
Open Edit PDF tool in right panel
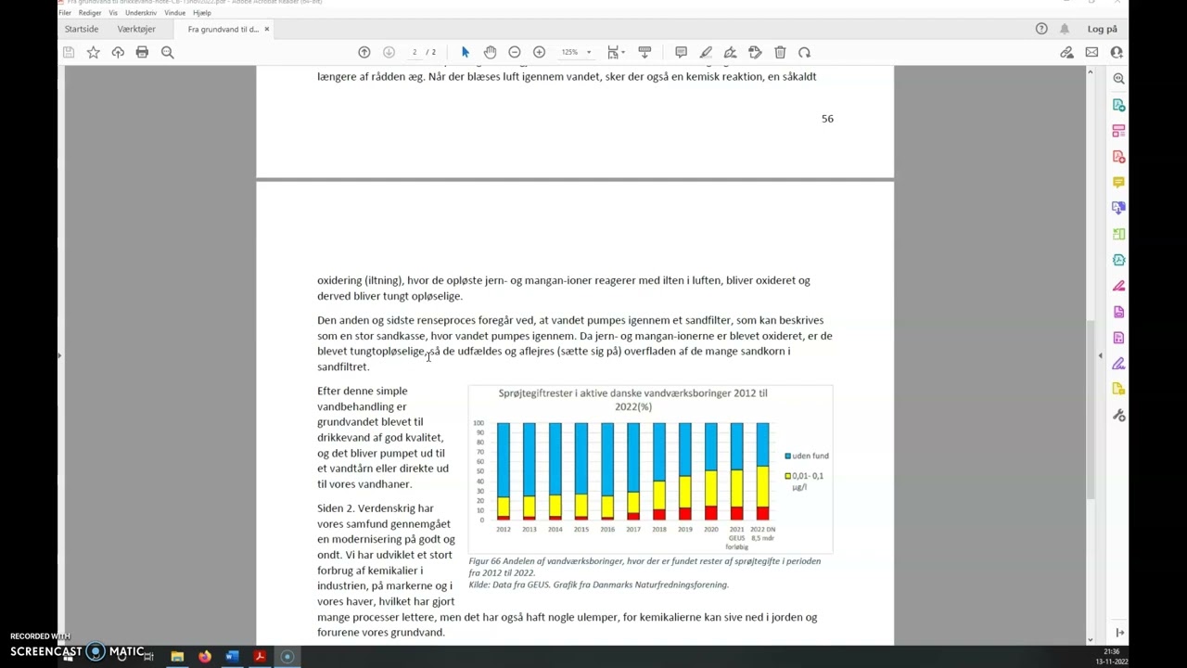click(1119, 131)
